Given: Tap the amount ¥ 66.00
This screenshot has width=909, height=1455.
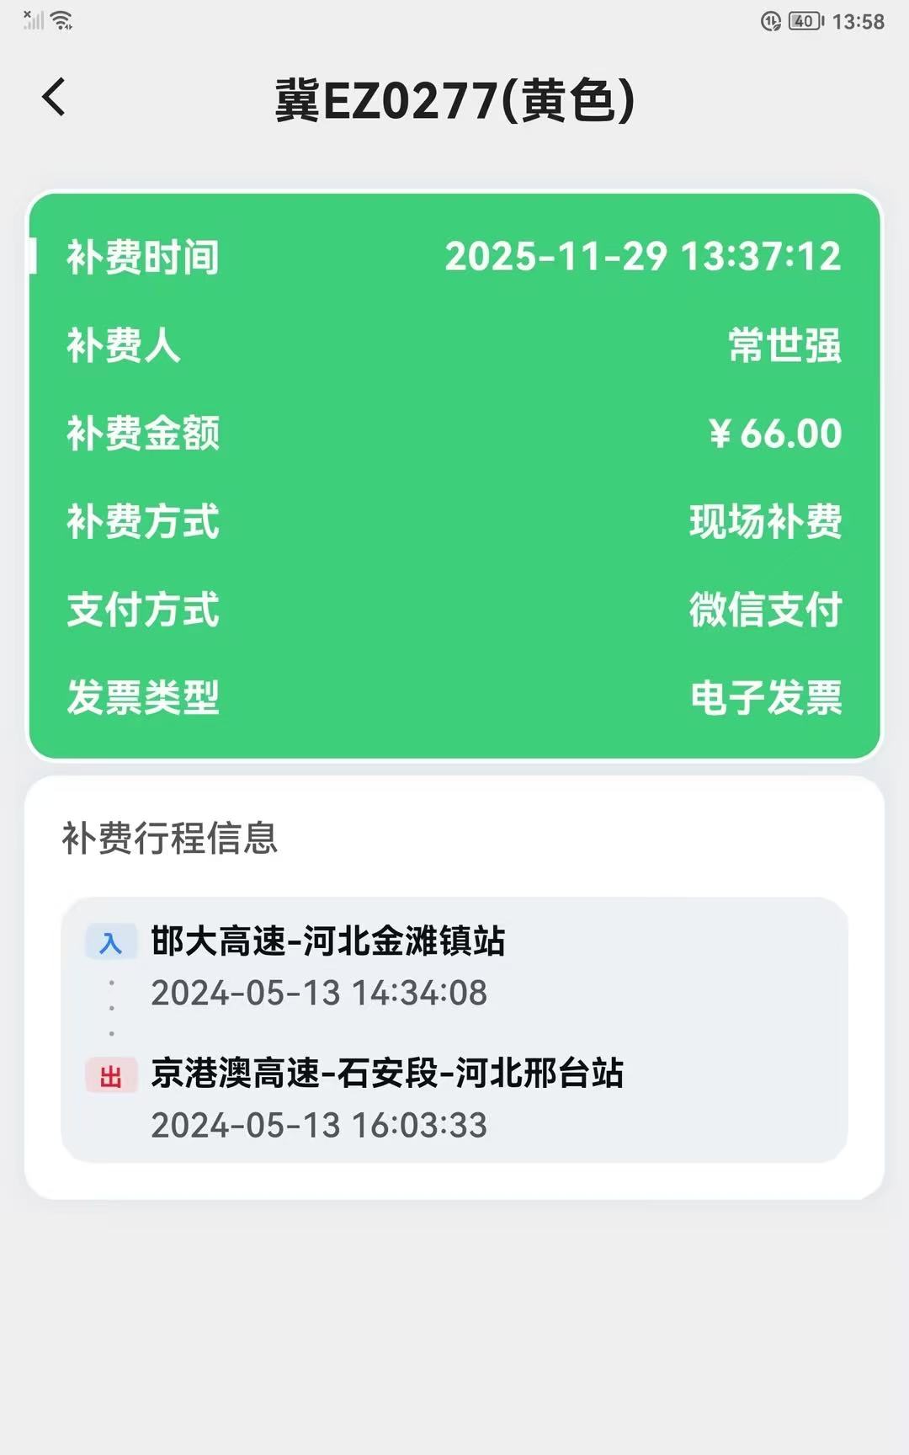Looking at the screenshot, I should pyautogui.click(x=775, y=434).
